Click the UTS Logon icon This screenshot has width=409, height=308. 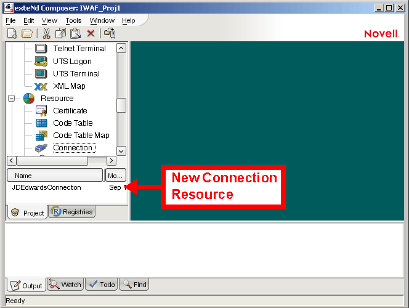point(41,61)
